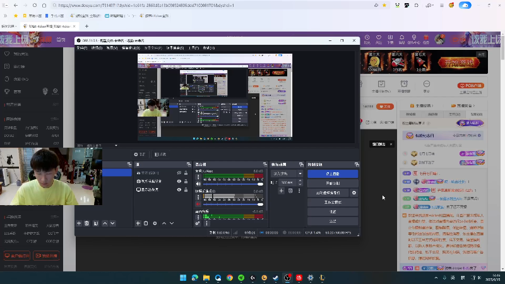Open Tools menu in OBS

pyautogui.click(x=194, y=48)
